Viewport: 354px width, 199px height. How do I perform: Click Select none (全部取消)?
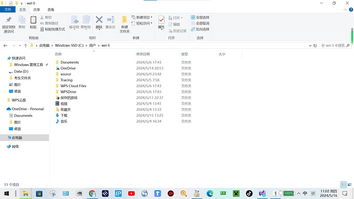click(200, 23)
